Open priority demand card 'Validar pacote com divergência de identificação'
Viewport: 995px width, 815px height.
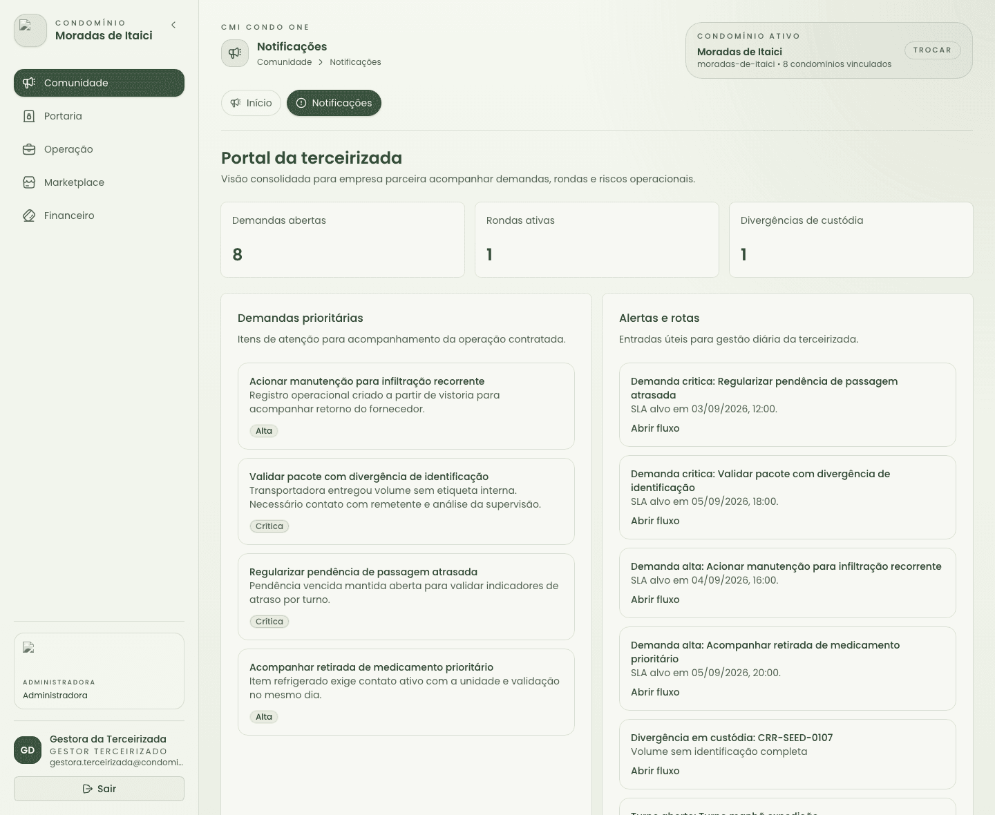click(406, 501)
